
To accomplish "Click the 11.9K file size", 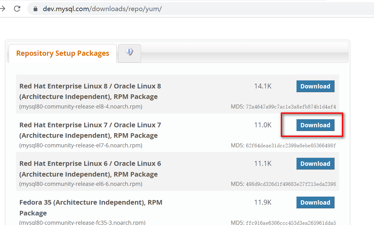I will point(263,202).
